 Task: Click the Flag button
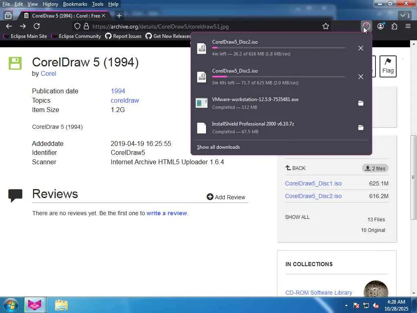coord(388,66)
